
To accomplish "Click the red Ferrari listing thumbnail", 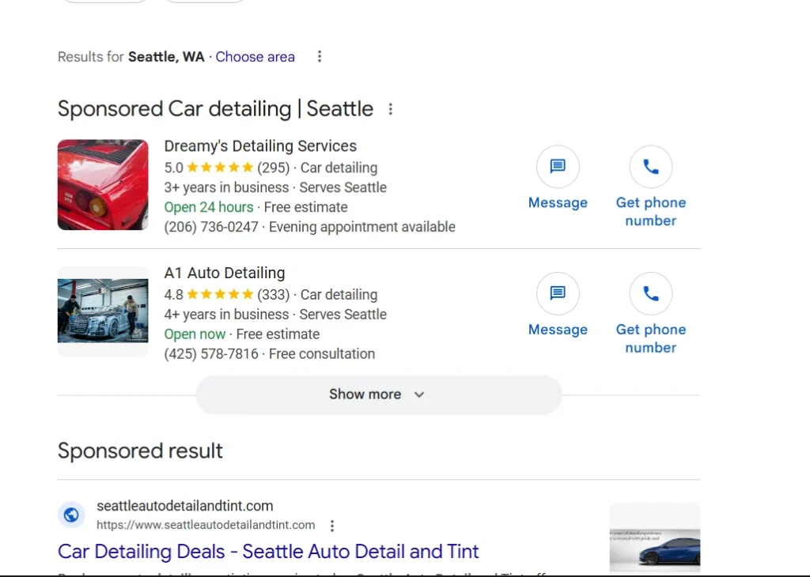I will (102, 184).
